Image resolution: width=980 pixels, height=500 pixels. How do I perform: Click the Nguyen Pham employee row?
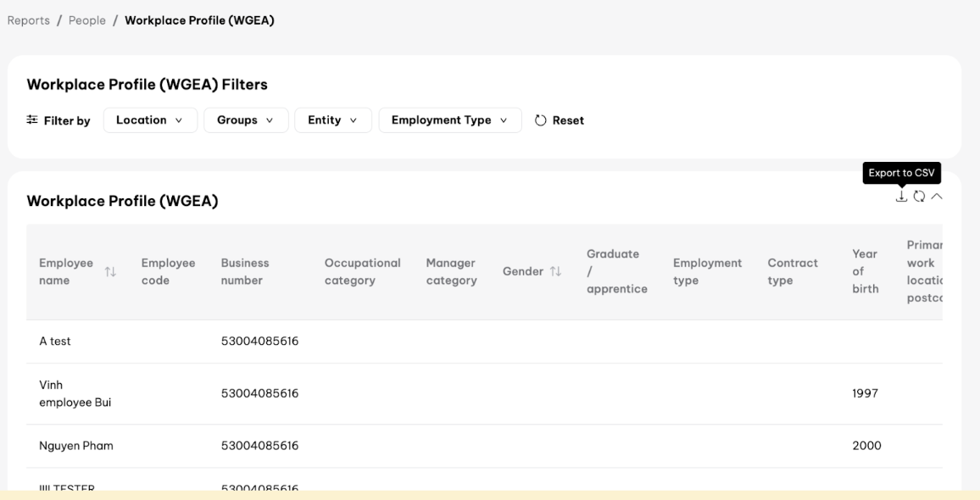coord(76,446)
